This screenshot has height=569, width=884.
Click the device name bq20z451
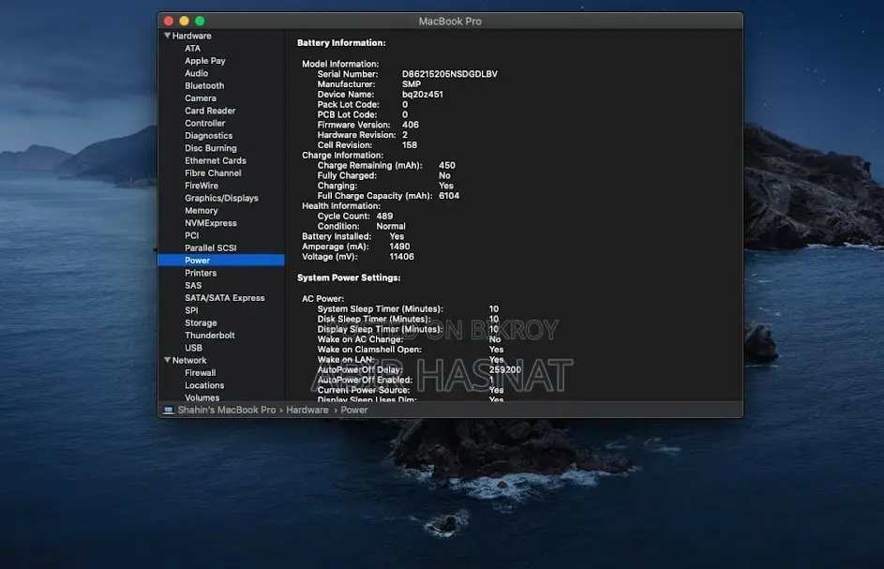coord(422,94)
